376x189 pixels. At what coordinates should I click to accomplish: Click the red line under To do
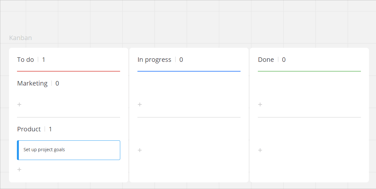(69, 71)
